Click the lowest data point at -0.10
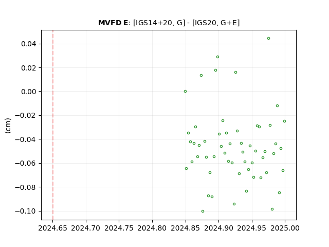 [203, 211]
